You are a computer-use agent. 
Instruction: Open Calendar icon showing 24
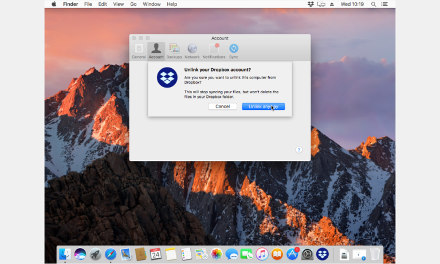click(x=156, y=254)
